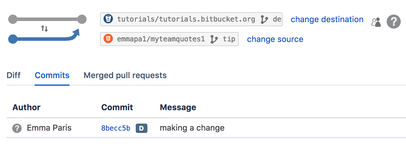Image resolution: width=406 pixels, height=144 pixels.
Task: Click the making a change commit message
Action: tap(192, 128)
